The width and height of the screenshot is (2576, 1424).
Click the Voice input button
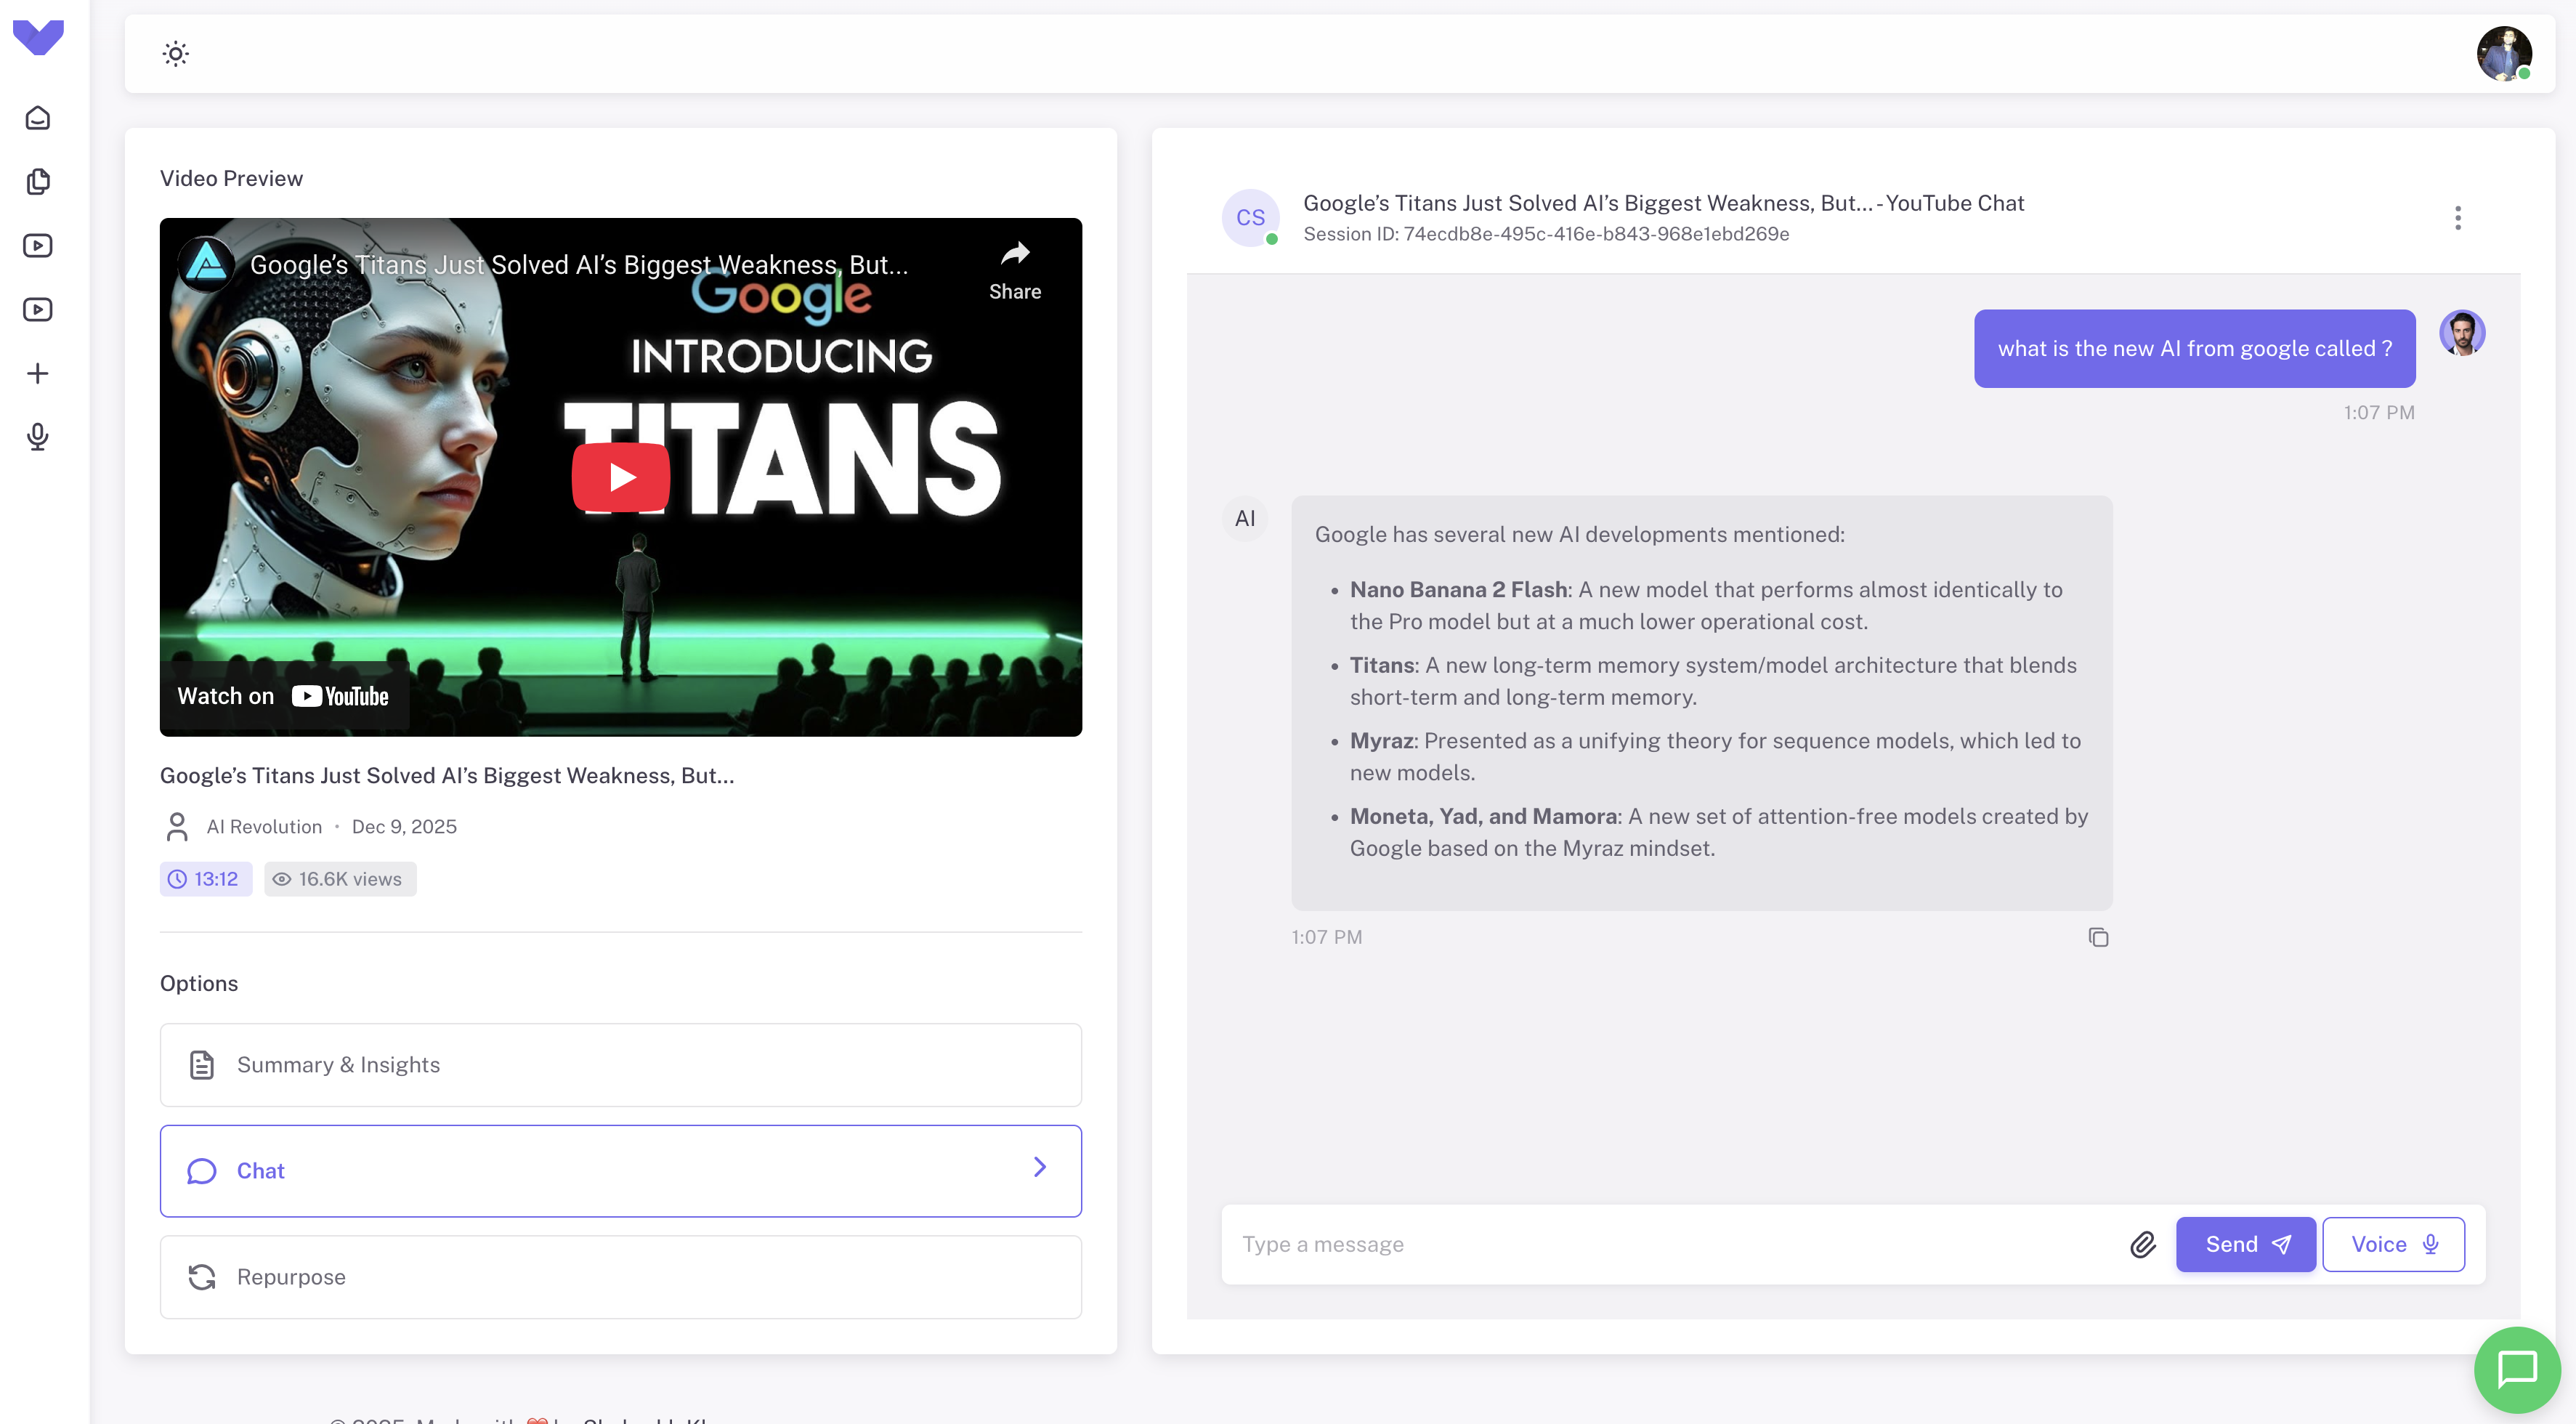(2393, 1244)
